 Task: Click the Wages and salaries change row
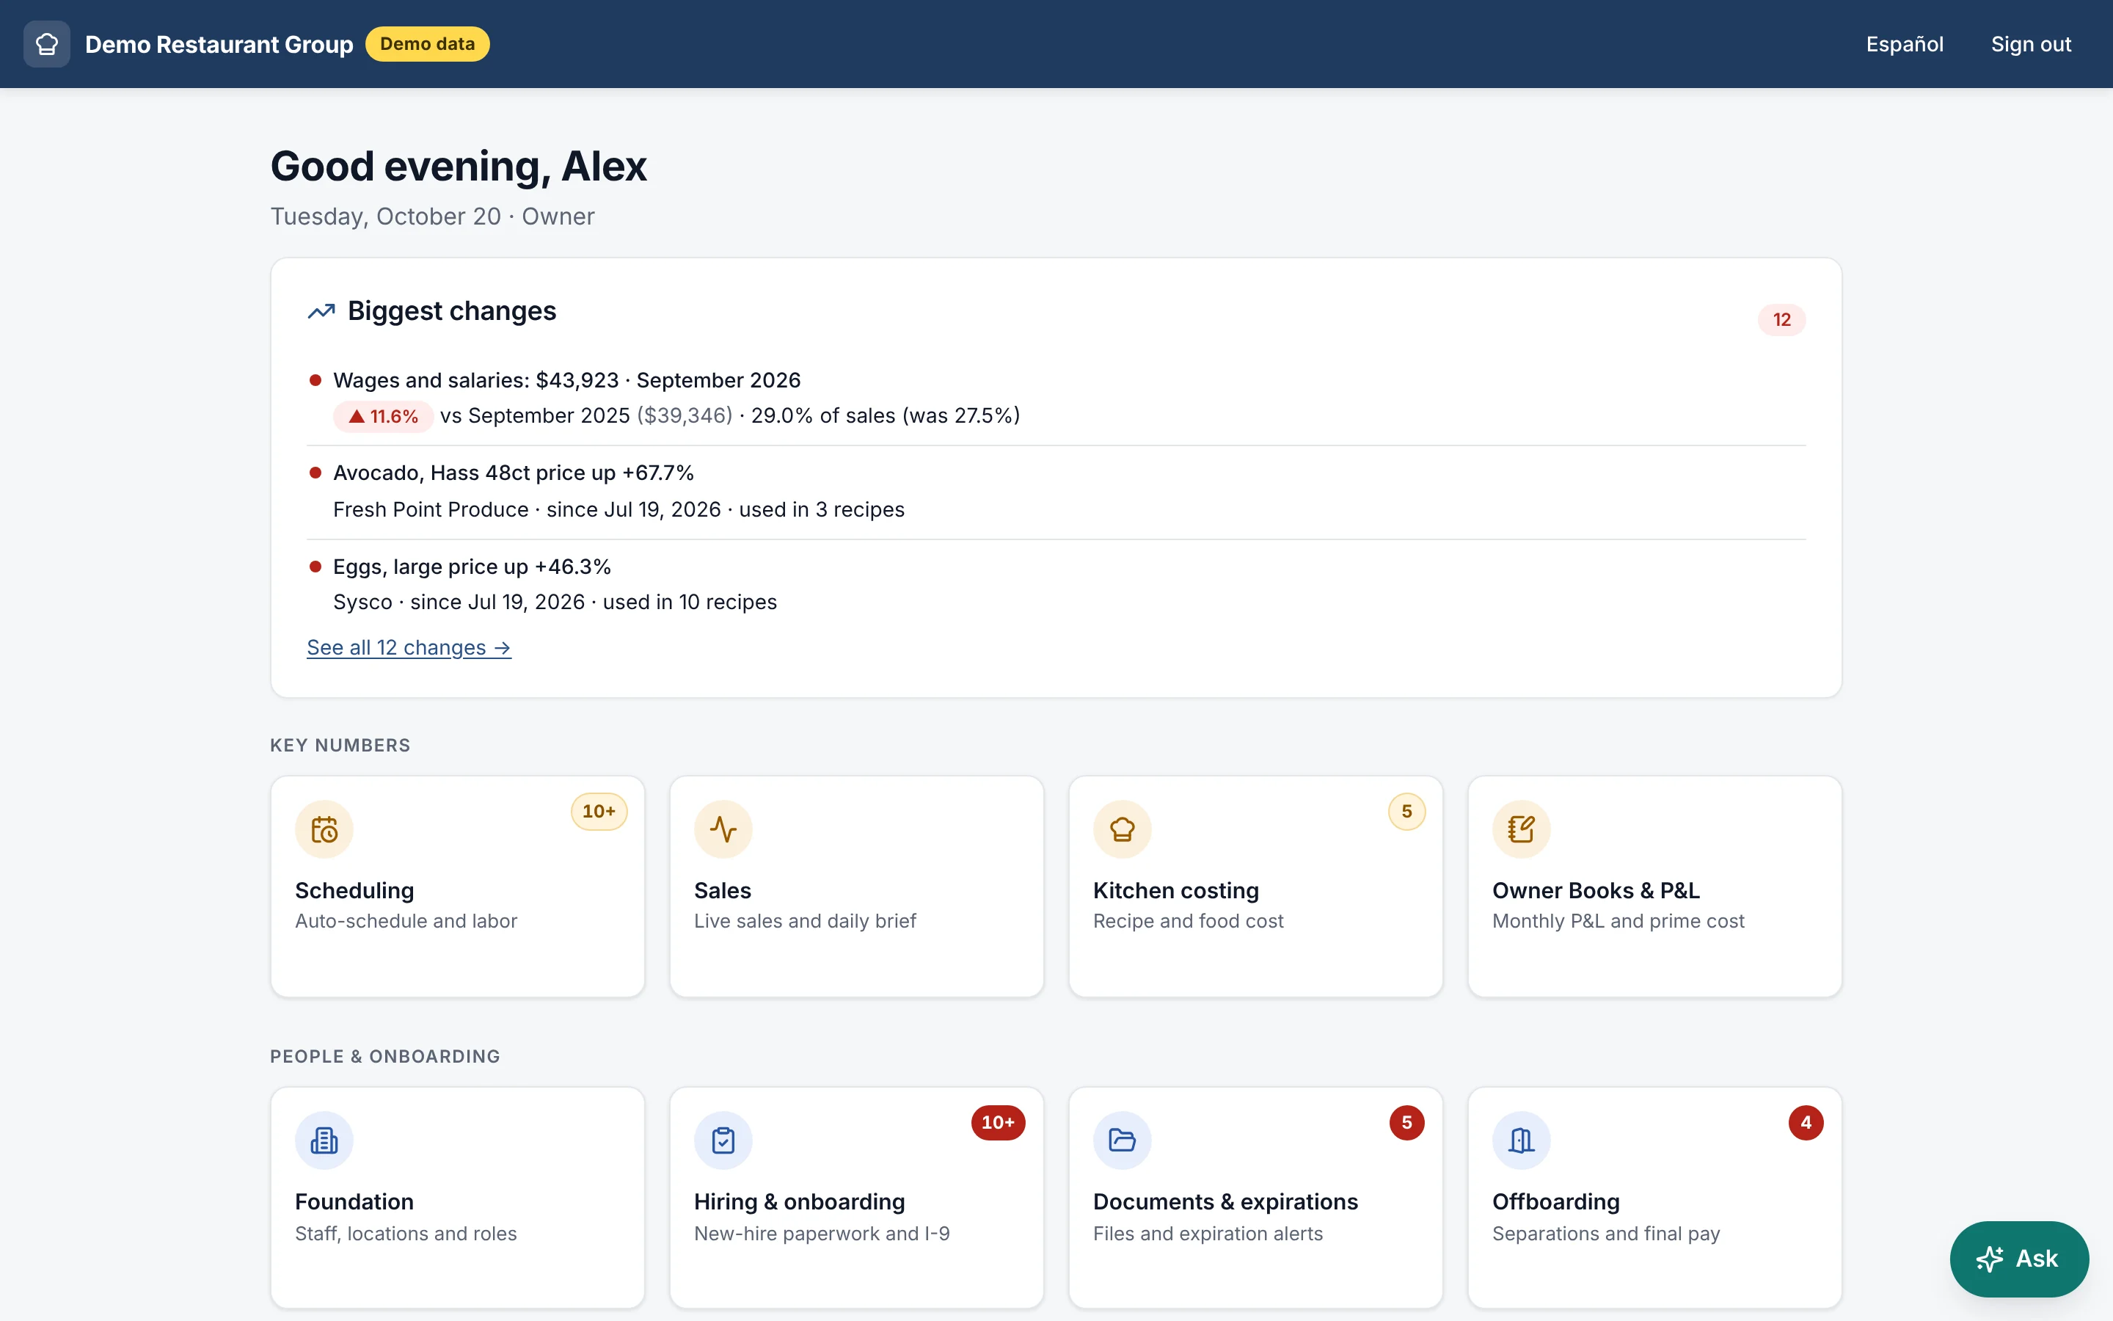pos(1056,398)
